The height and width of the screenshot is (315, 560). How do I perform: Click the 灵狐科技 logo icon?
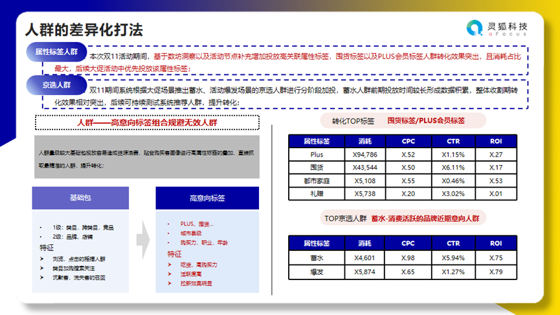pyautogui.click(x=475, y=27)
